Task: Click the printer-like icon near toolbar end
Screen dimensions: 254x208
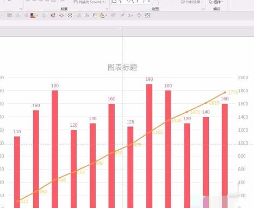Action: pyautogui.click(x=139, y=16)
